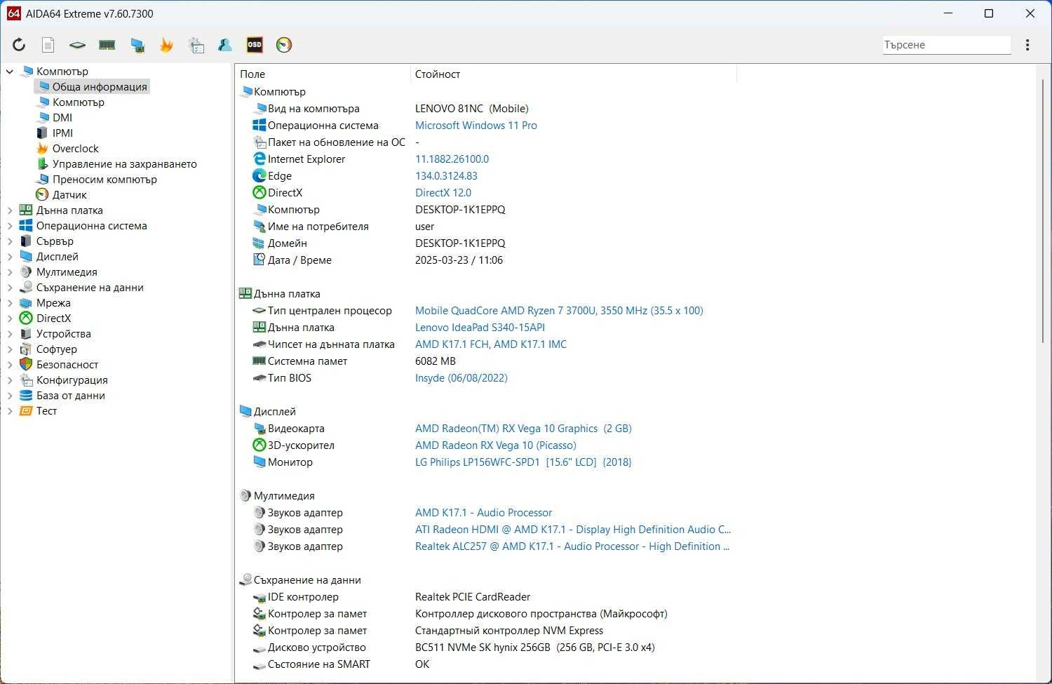Click the network computer toolbar icon
The height and width of the screenshot is (684, 1052).
tap(137, 45)
